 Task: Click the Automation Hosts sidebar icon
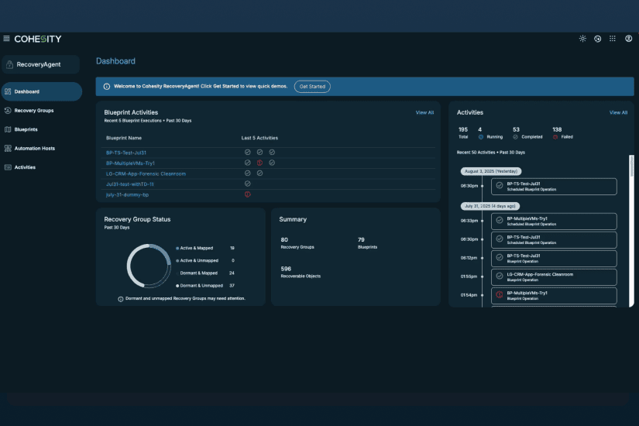coord(8,149)
